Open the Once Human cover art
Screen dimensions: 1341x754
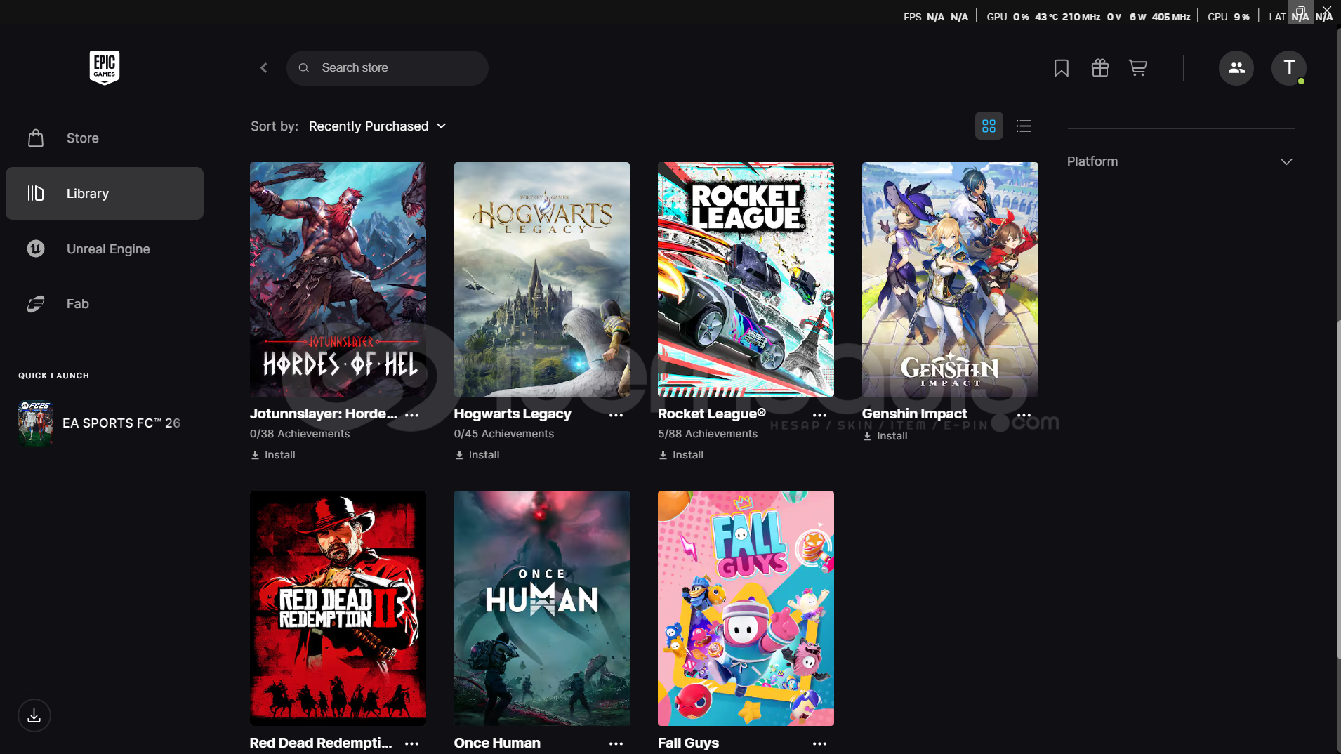coord(542,608)
